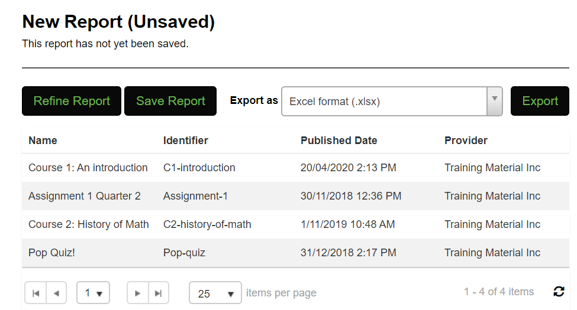The height and width of the screenshot is (310, 577).
Task: Sort by the Identifier column header
Action: [185, 141]
